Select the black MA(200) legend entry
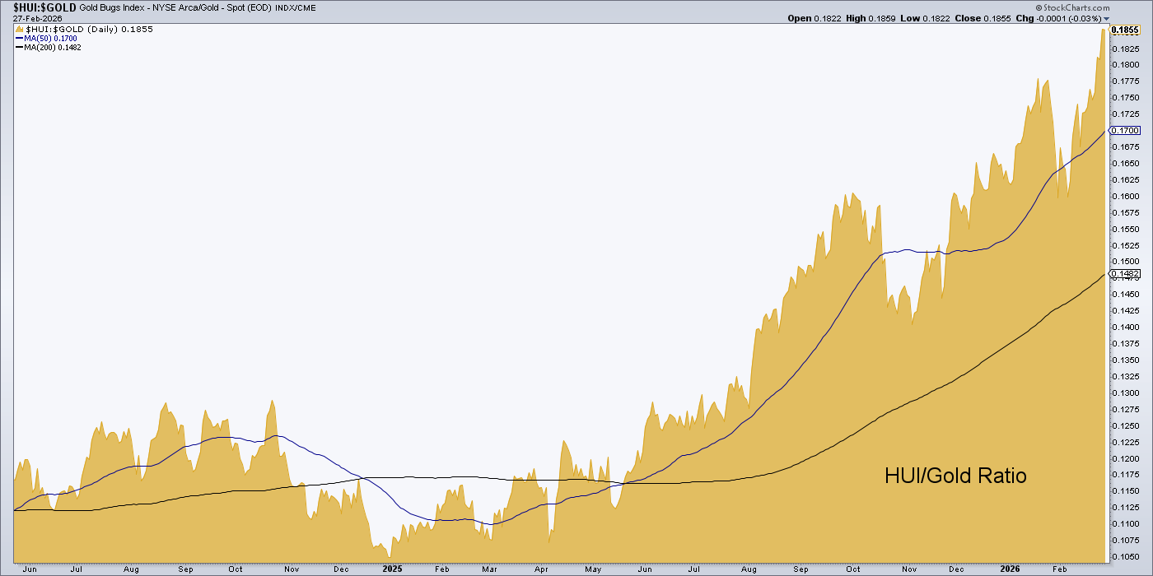 pos(51,47)
